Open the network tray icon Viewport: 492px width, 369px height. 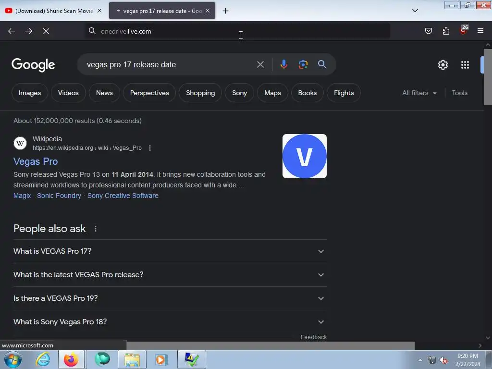(x=432, y=360)
